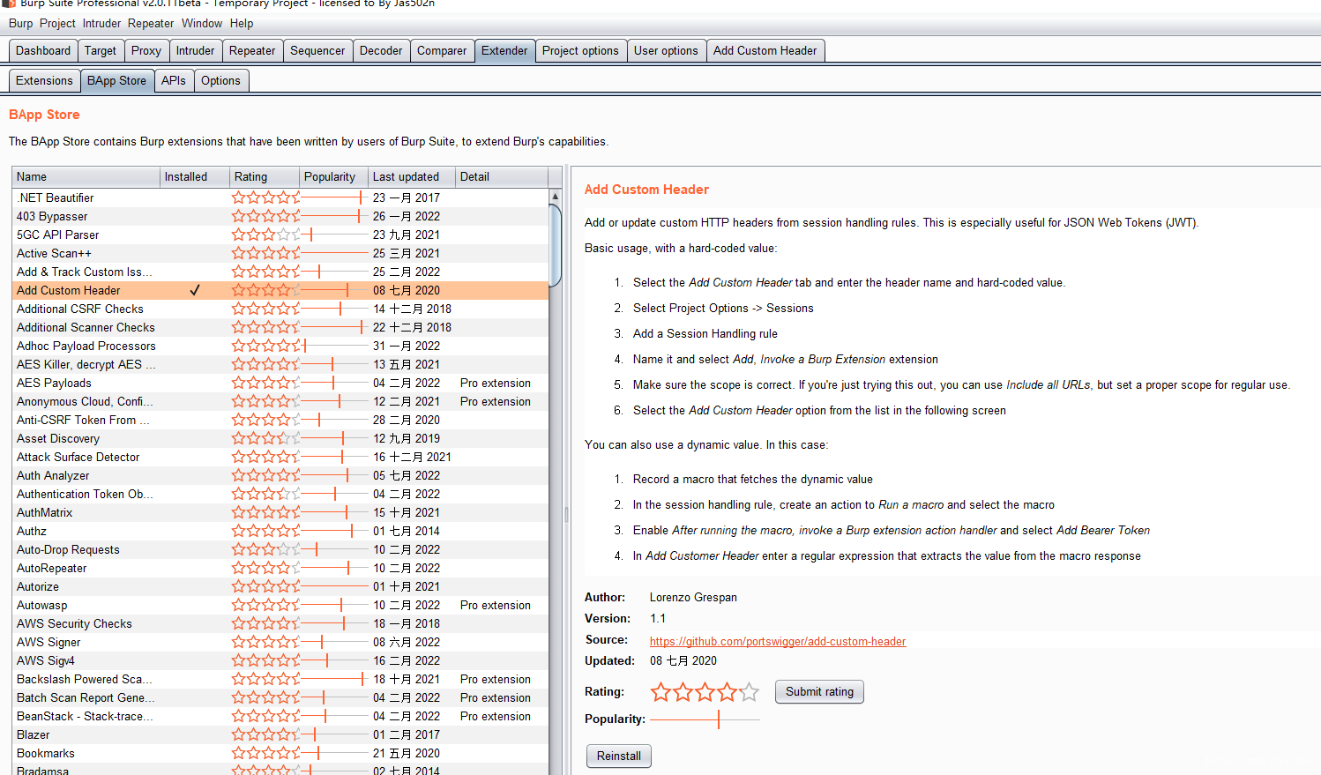Rate extension four stars in details
This screenshot has width=1321, height=775.
coord(727,692)
